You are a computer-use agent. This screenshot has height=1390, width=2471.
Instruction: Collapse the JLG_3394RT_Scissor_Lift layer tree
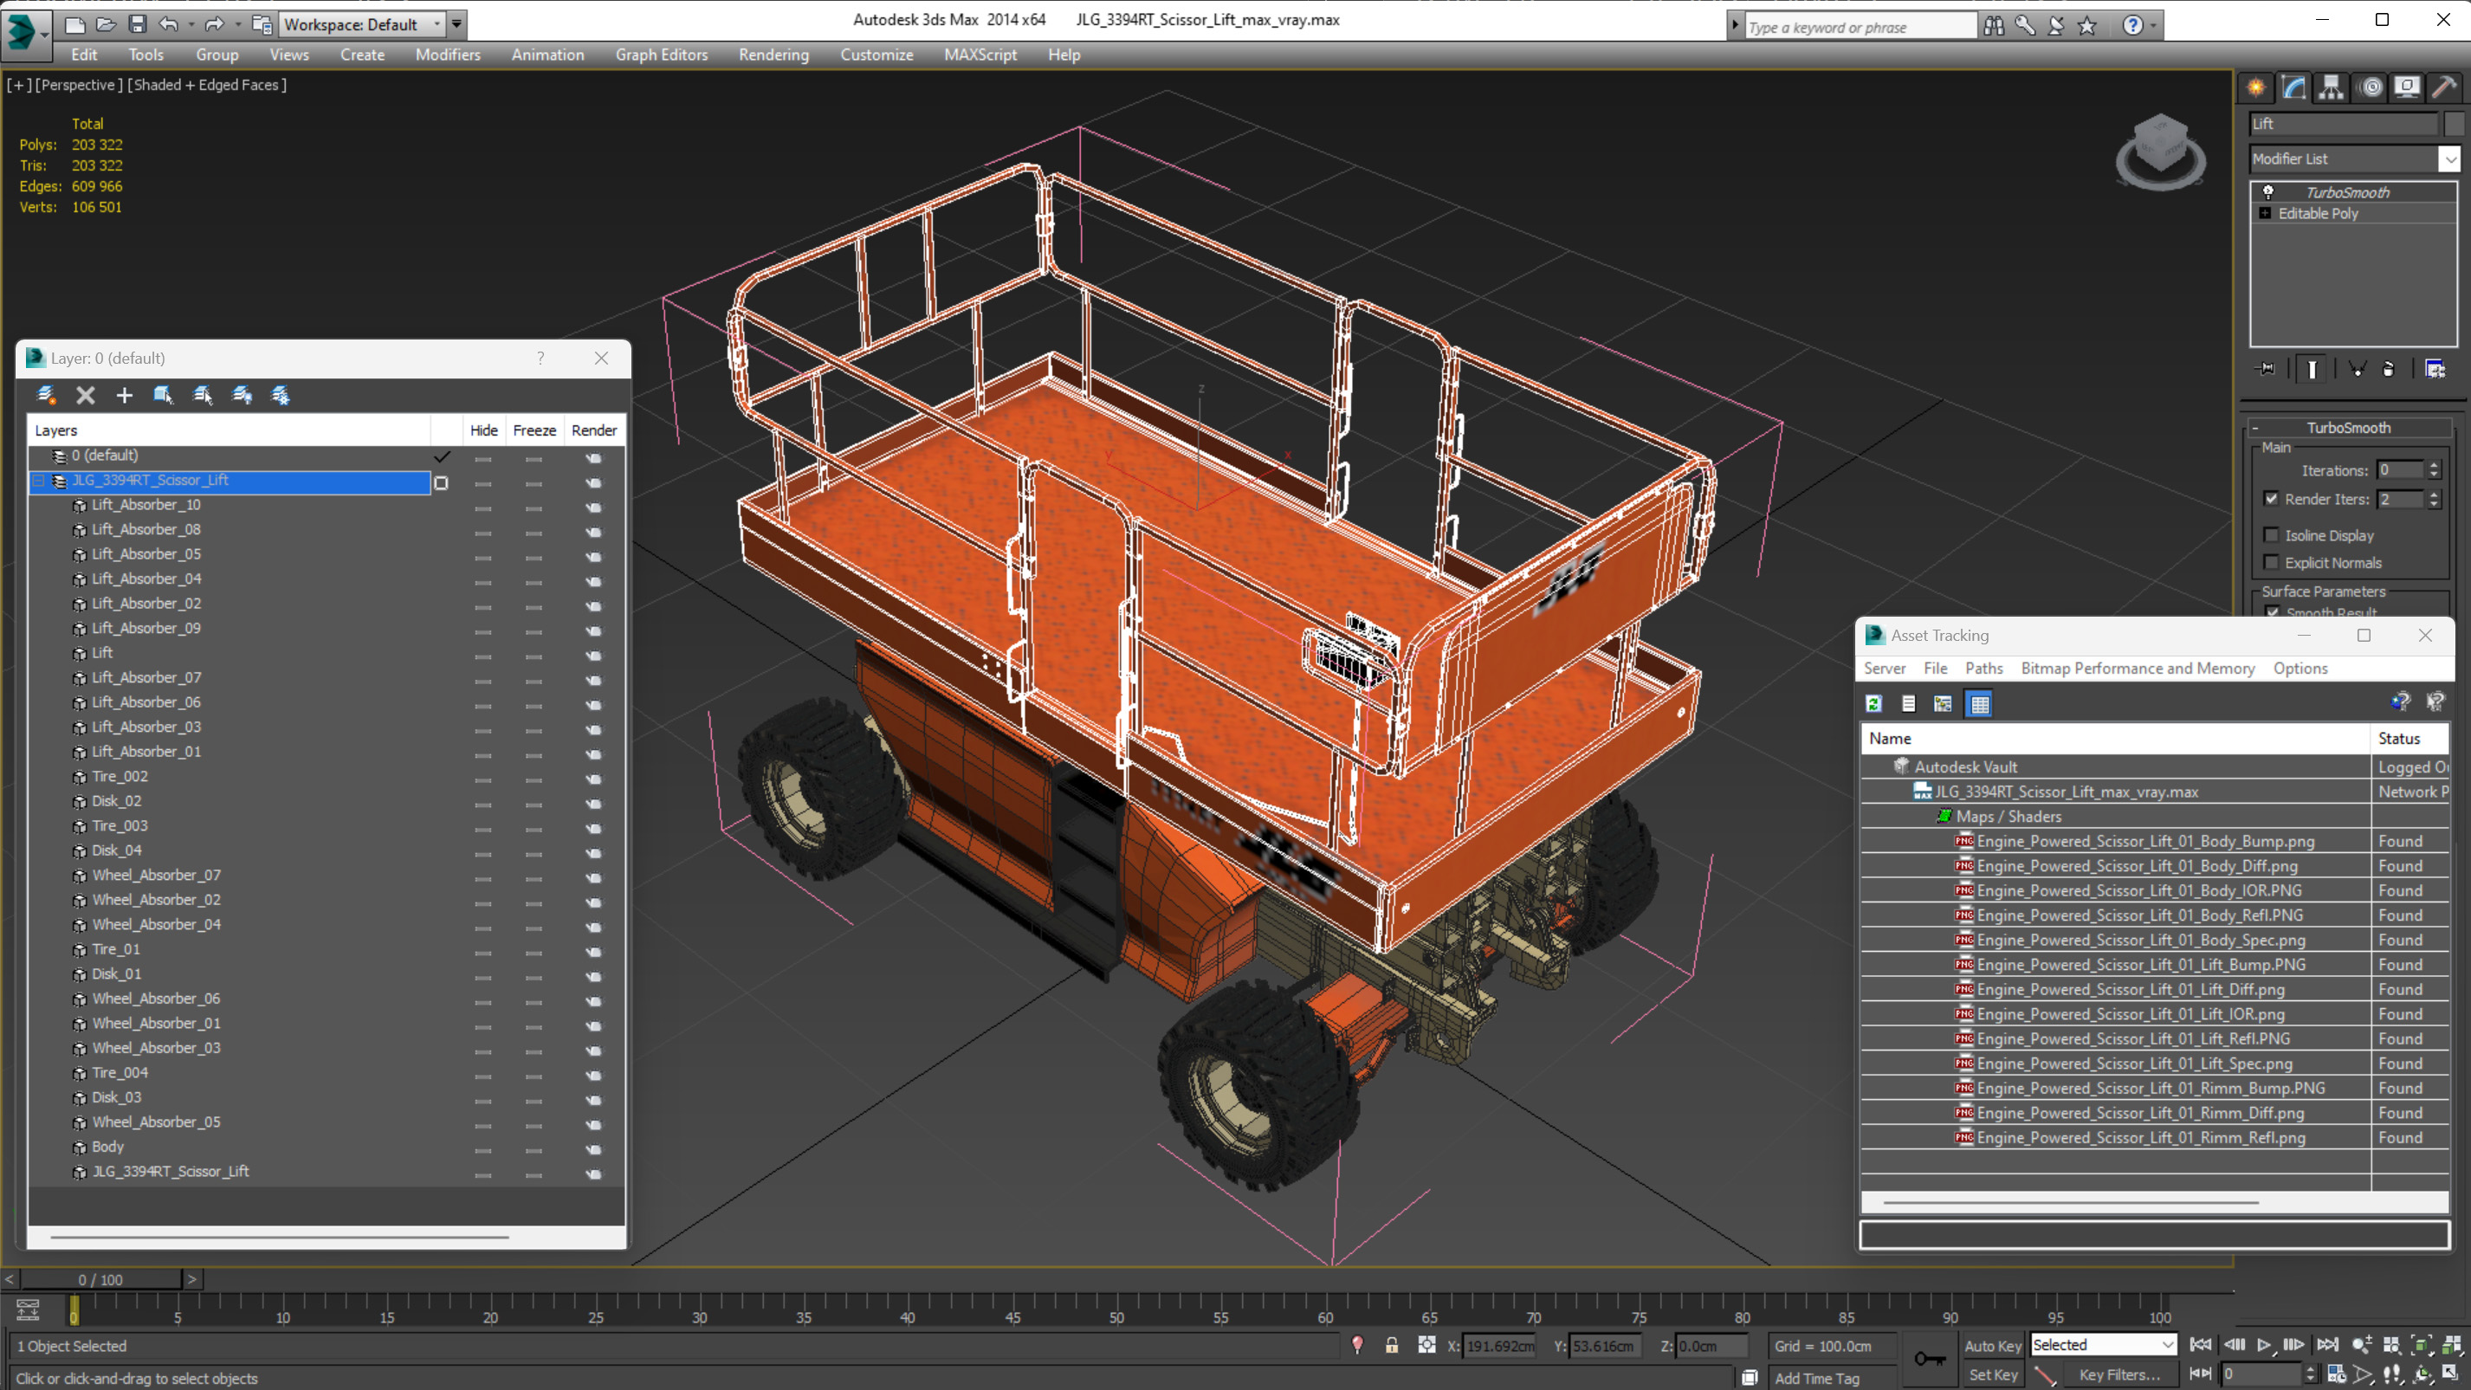tap(39, 481)
